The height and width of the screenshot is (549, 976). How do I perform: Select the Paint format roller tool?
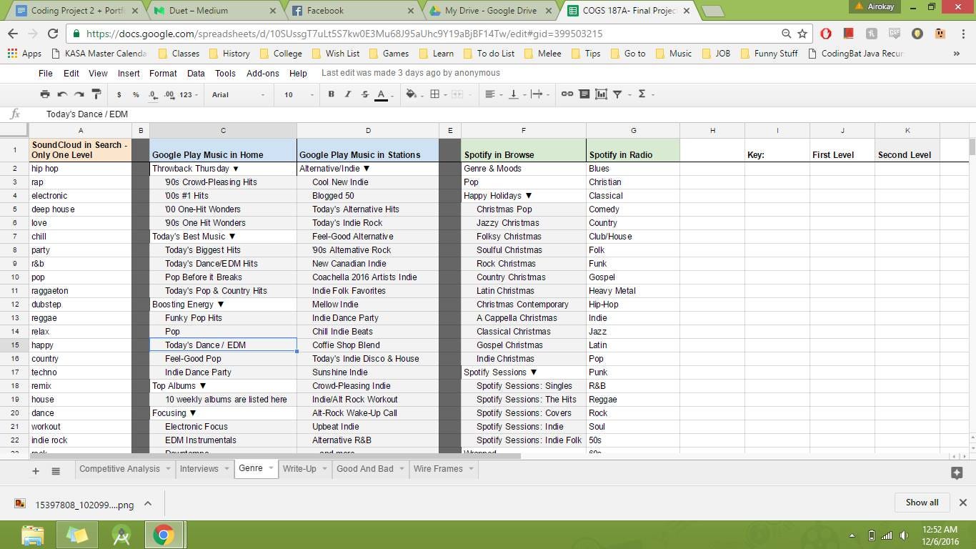96,94
